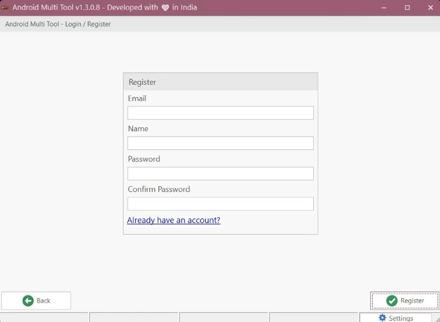Open the Settings label in status bar
The height and width of the screenshot is (322, 440).
[401, 318]
